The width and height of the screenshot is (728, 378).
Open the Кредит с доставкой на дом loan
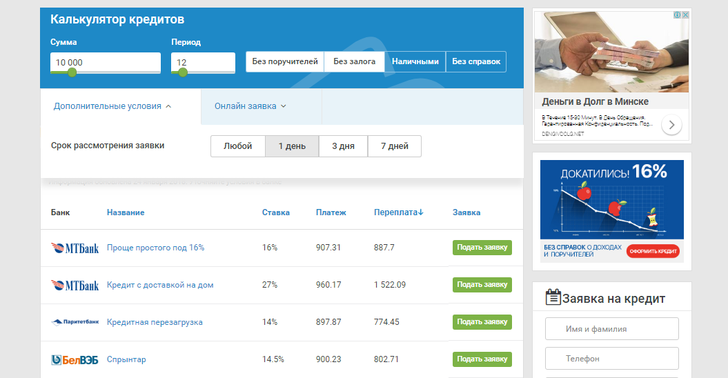[x=160, y=285]
